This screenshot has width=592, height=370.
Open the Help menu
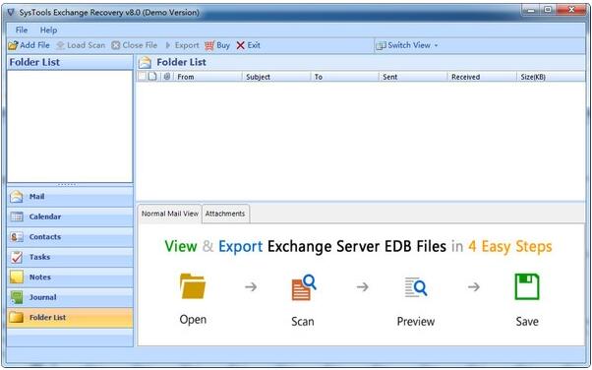48,31
